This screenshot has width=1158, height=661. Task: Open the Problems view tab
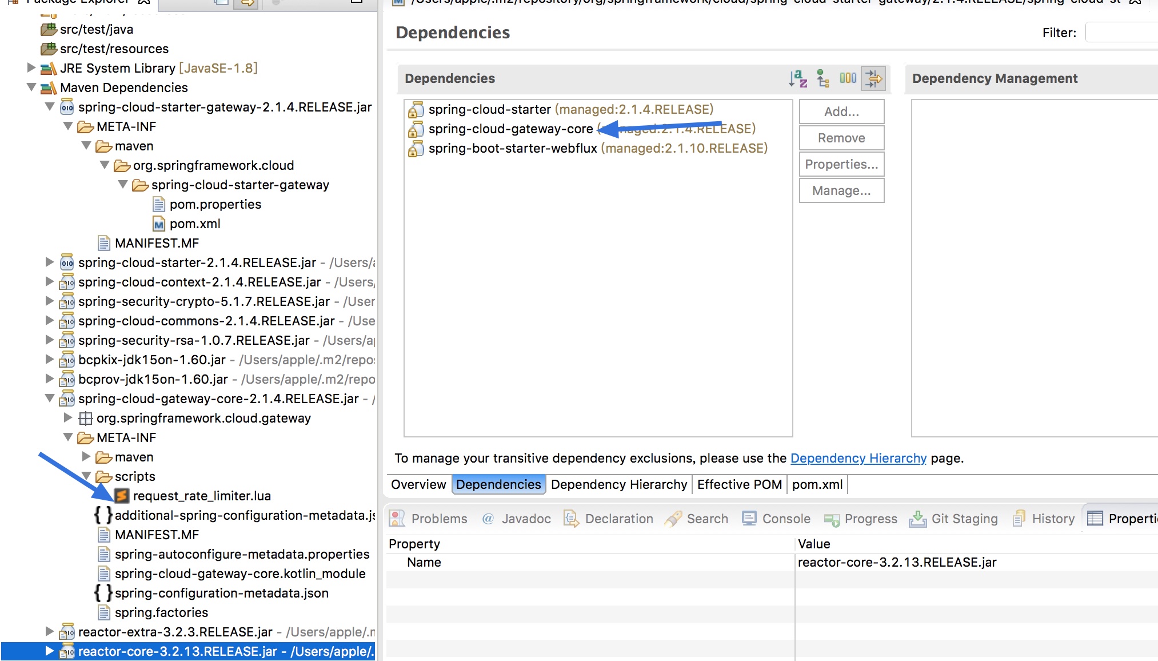coord(429,519)
